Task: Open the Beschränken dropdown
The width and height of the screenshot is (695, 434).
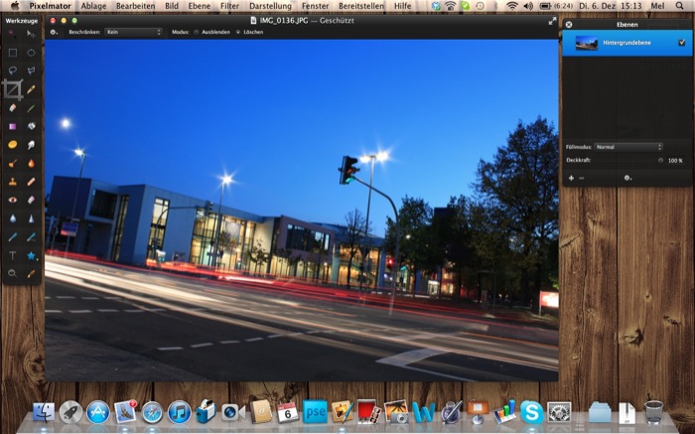Action: point(133,32)
